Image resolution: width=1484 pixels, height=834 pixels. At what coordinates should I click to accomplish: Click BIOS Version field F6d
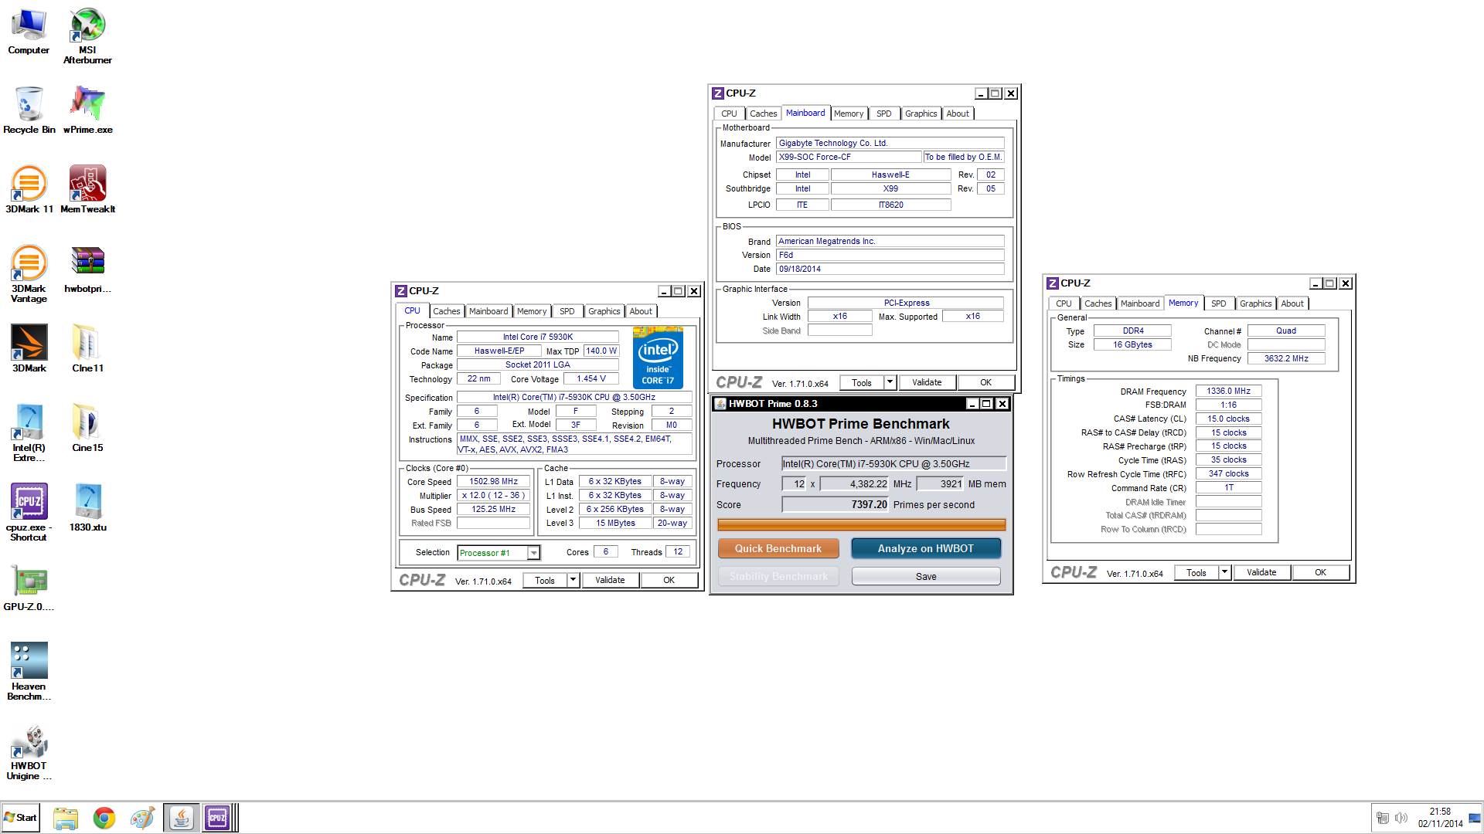890,255
